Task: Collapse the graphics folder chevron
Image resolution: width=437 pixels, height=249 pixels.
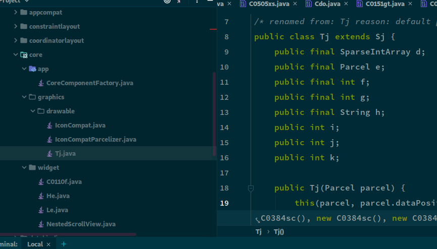Action: point(24,97)
